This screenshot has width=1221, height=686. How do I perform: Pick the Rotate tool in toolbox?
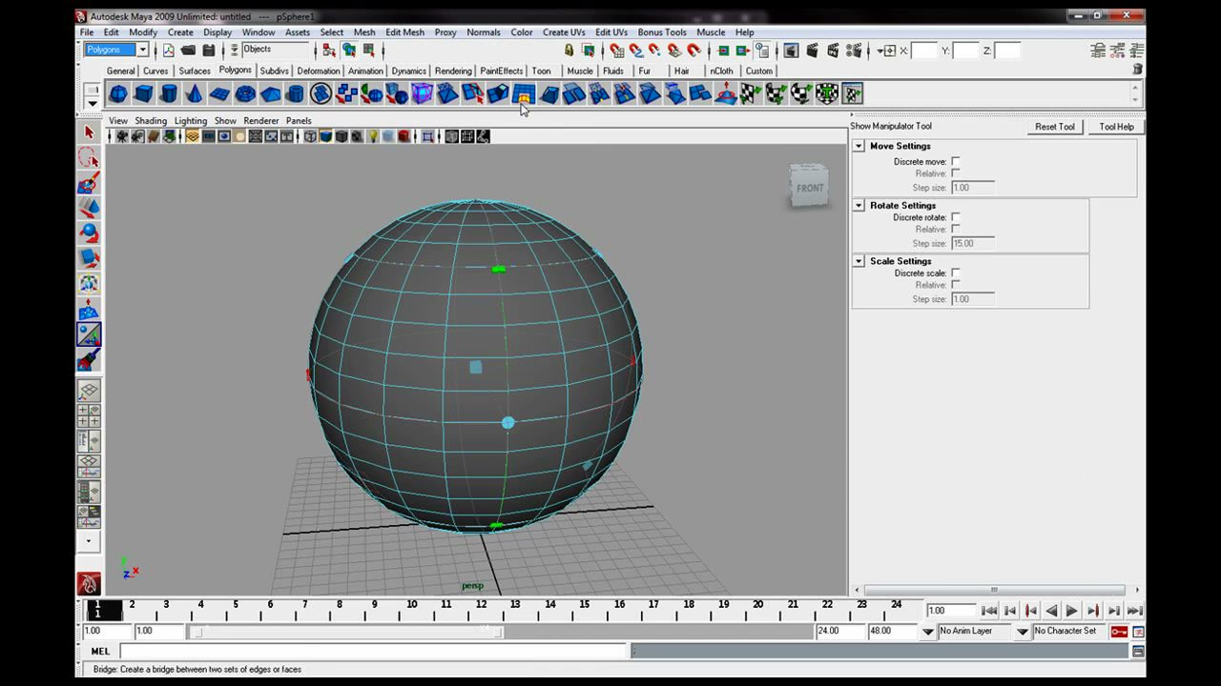click(x=89, y=233)
